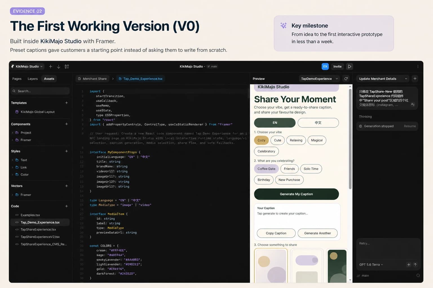Switch preview language to EN
Image resolution: width=433 pixels, height=288 pixels.
275,123
